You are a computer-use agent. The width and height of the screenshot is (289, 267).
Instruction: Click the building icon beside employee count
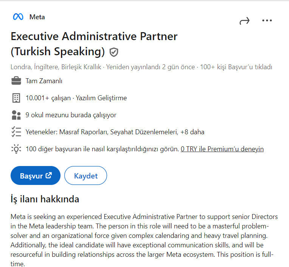click(x=16, y=98)
